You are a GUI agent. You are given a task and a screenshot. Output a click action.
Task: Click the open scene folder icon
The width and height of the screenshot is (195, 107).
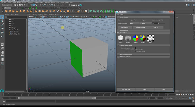[x=17, y=5]
